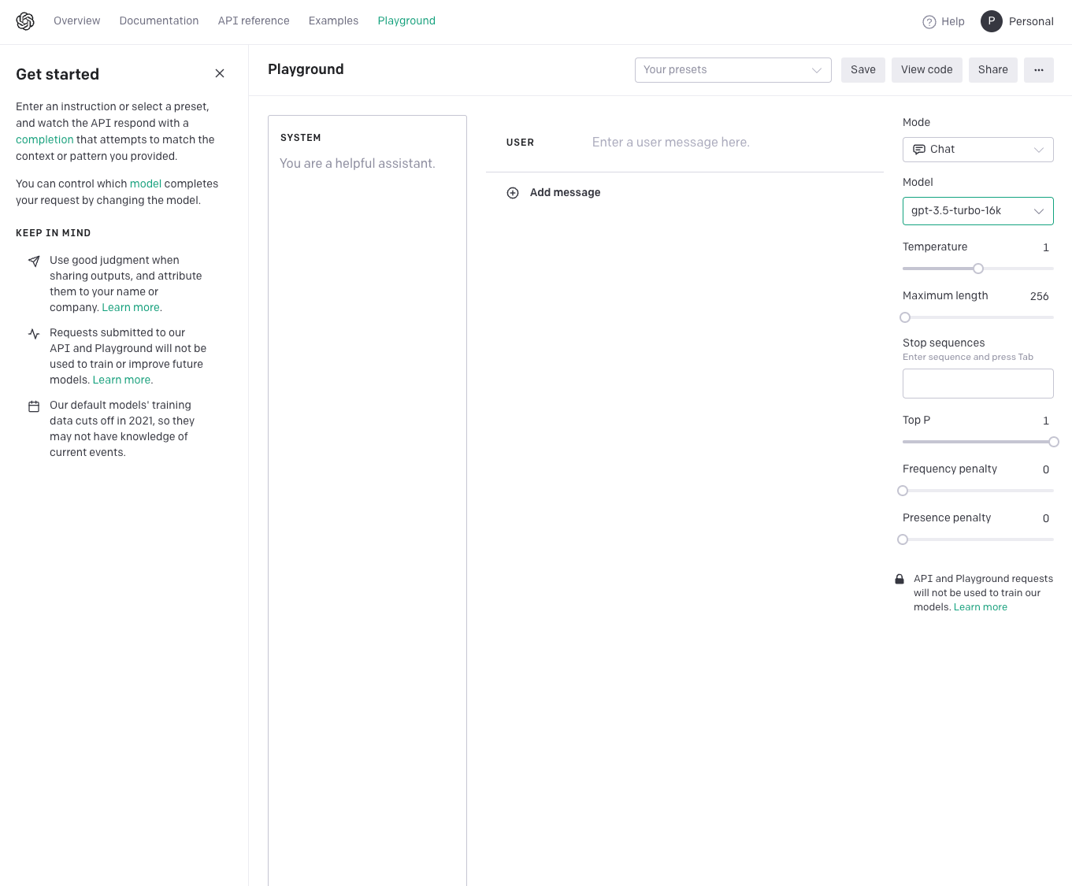
Task: Click the Playground page heading
Action: click(306, 69)
